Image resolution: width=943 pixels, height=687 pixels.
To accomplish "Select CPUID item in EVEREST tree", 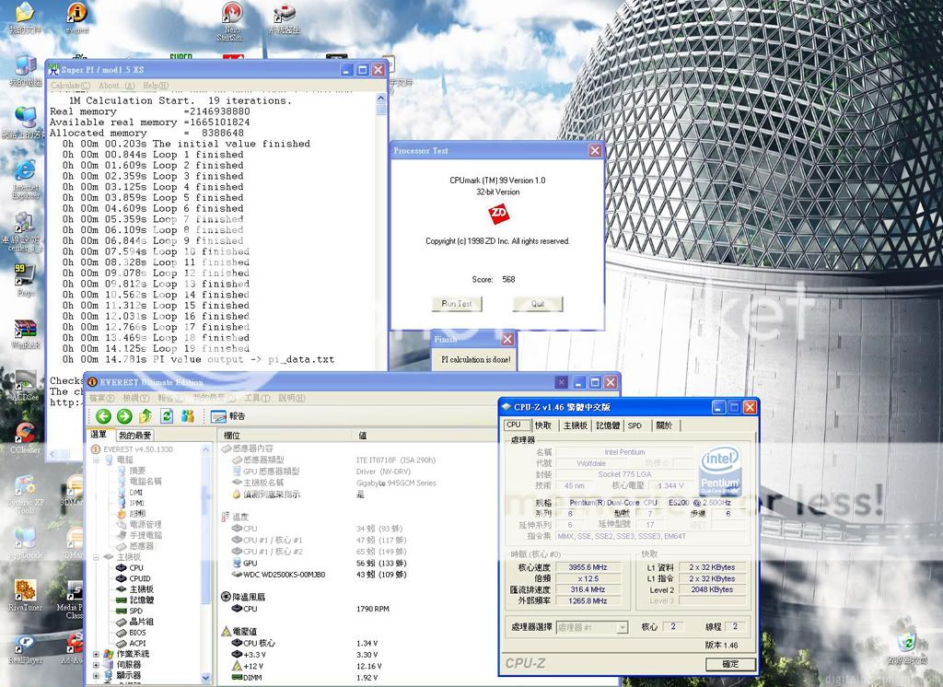I will [134, 578].
